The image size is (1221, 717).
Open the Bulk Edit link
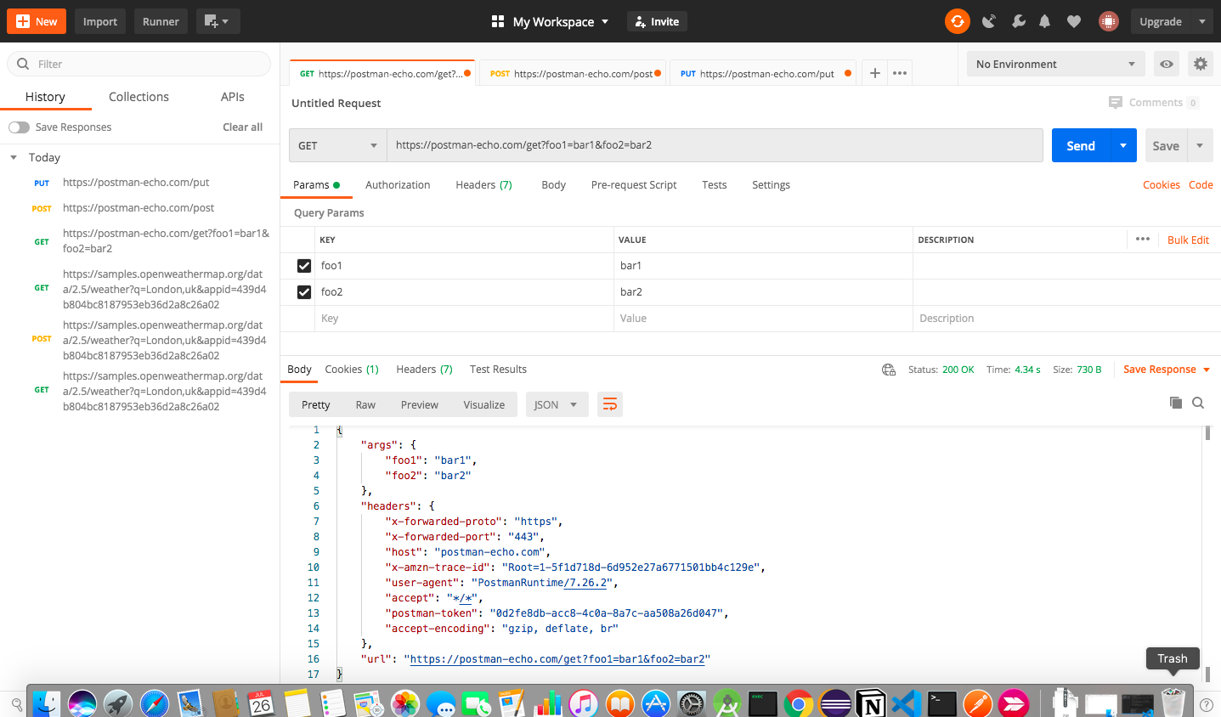click(x=1188, y=240)
